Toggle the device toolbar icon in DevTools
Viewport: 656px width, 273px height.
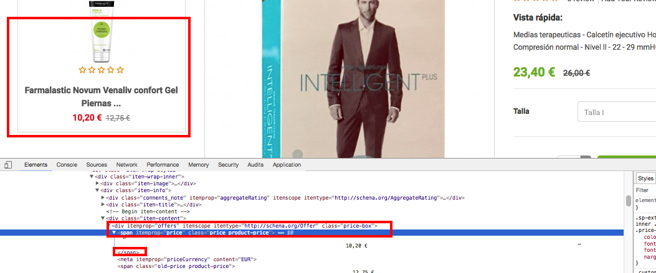8,165
